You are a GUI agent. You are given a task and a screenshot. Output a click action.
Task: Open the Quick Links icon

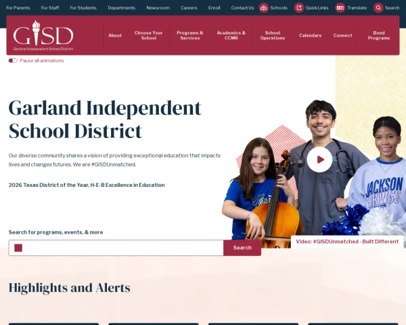tap(299, 7)
